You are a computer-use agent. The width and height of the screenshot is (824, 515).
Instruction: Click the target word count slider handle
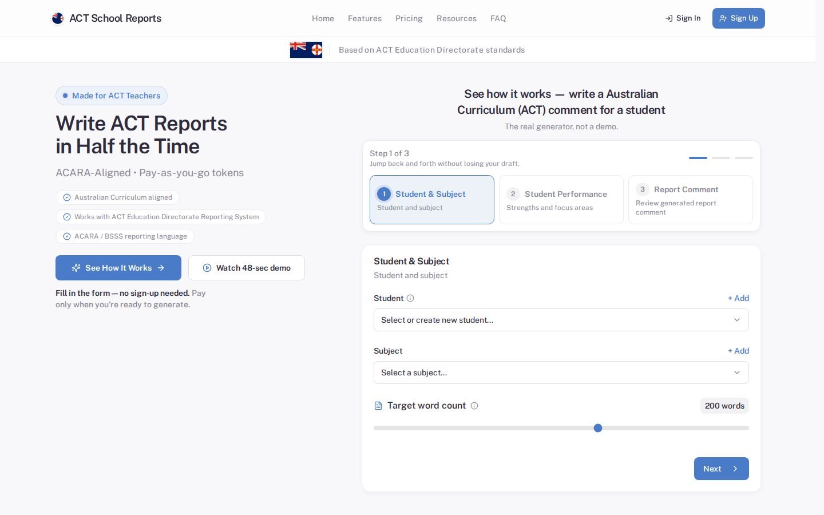[598, 428]
